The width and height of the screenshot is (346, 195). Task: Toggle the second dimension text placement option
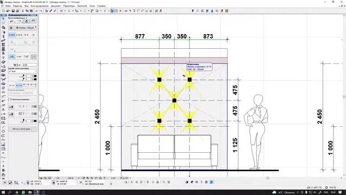tap(19, 57)
